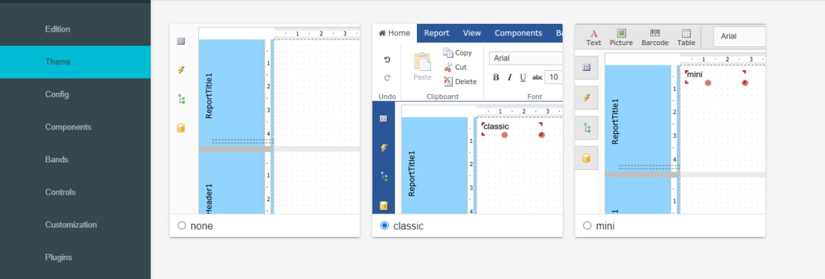Click the Picture tool icon in mini preview
The image size is (825, 279).
(621, 33)
